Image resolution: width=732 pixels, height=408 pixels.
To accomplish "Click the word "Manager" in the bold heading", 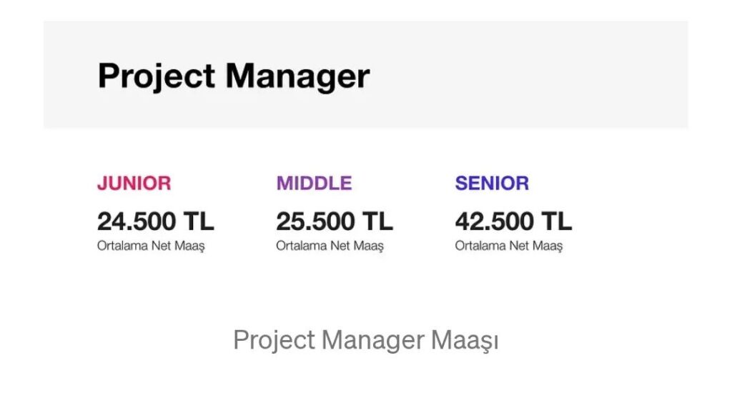I will tap(297, 76).
